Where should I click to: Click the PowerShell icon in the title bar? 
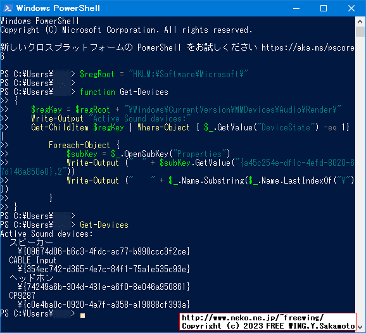click(x=8, y=8)
